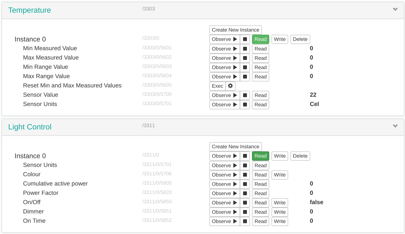Start Observe on Temperature Instance 0
The height and width of the screenshot is (234, 405).
pyautogui.click(x=225, y=39)
